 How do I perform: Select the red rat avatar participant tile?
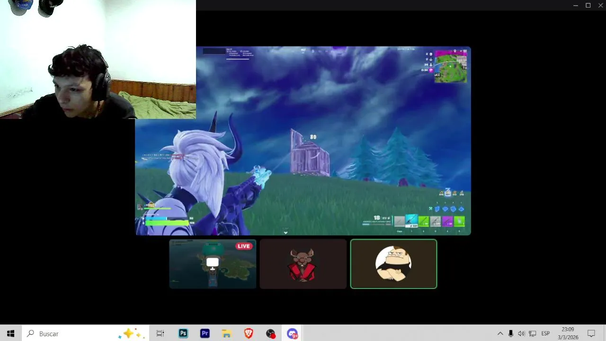pos(303,264)
